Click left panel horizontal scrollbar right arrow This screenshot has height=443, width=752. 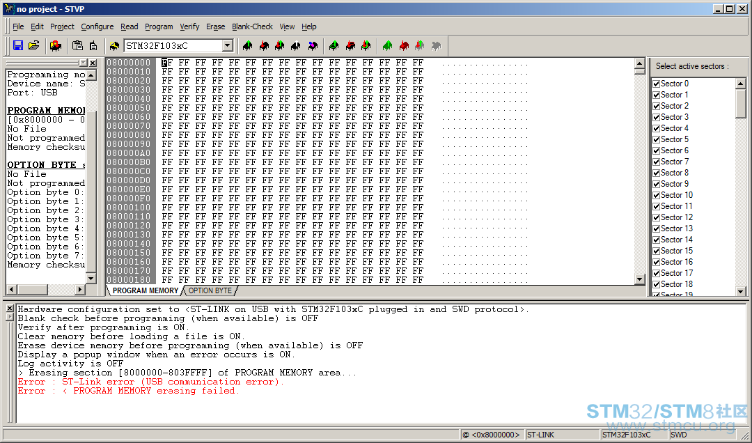(x=80, y=289)
